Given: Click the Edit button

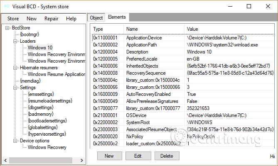Looking at the screenshot, I should pyautogui.click(x=138, y=156).
